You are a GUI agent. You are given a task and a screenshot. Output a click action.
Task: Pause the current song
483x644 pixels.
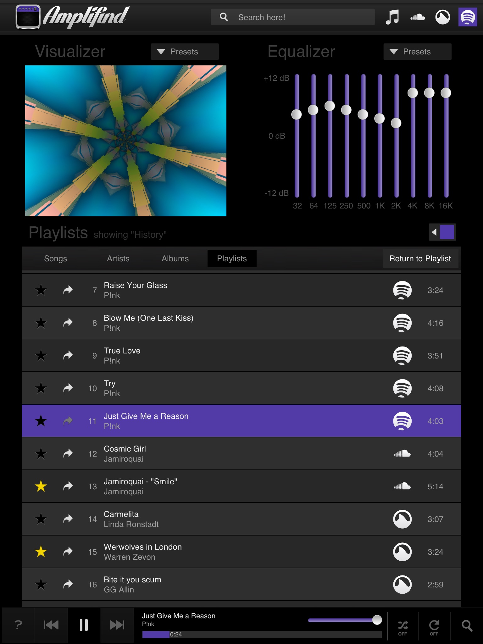coord(84,625)
